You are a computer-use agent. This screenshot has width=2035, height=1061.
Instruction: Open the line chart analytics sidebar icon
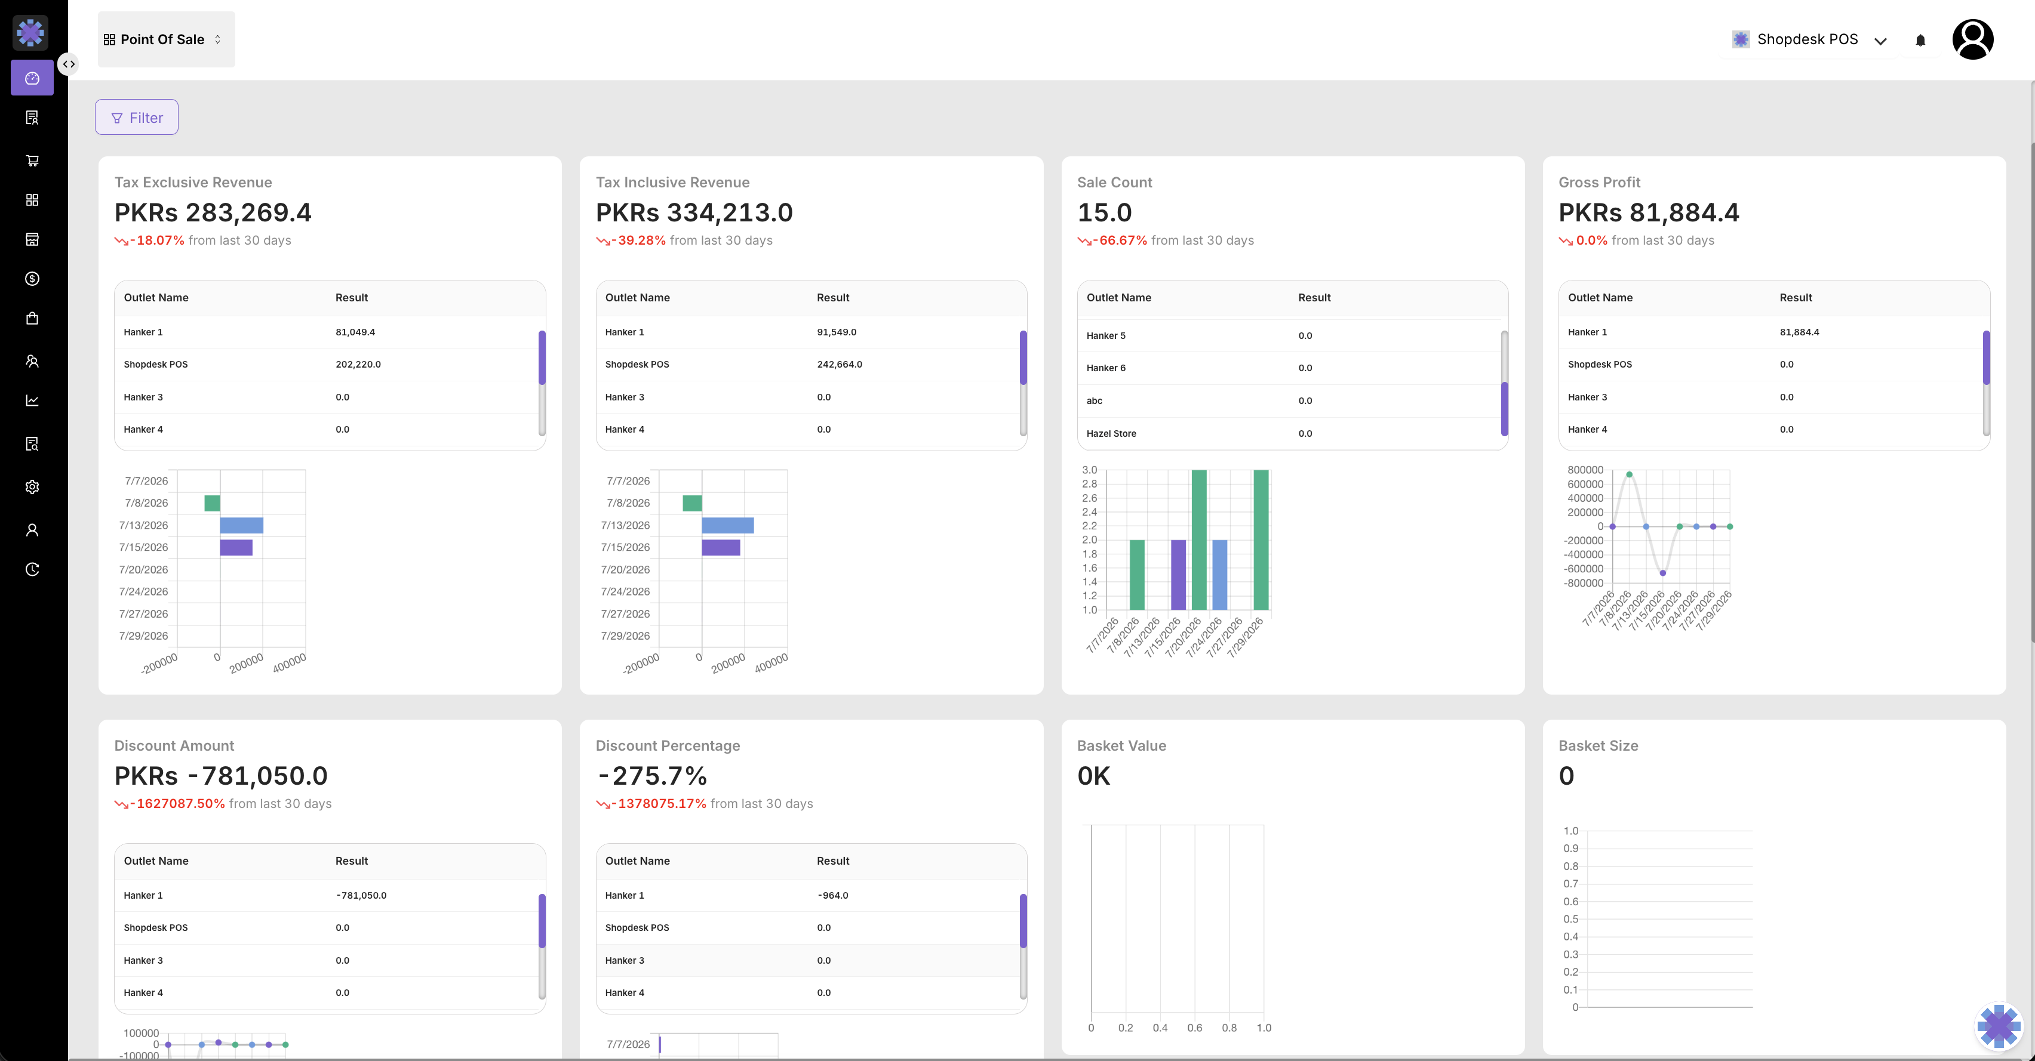point(32,400)
